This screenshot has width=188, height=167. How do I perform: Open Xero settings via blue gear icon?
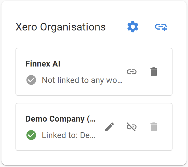(x=133, y=27)
